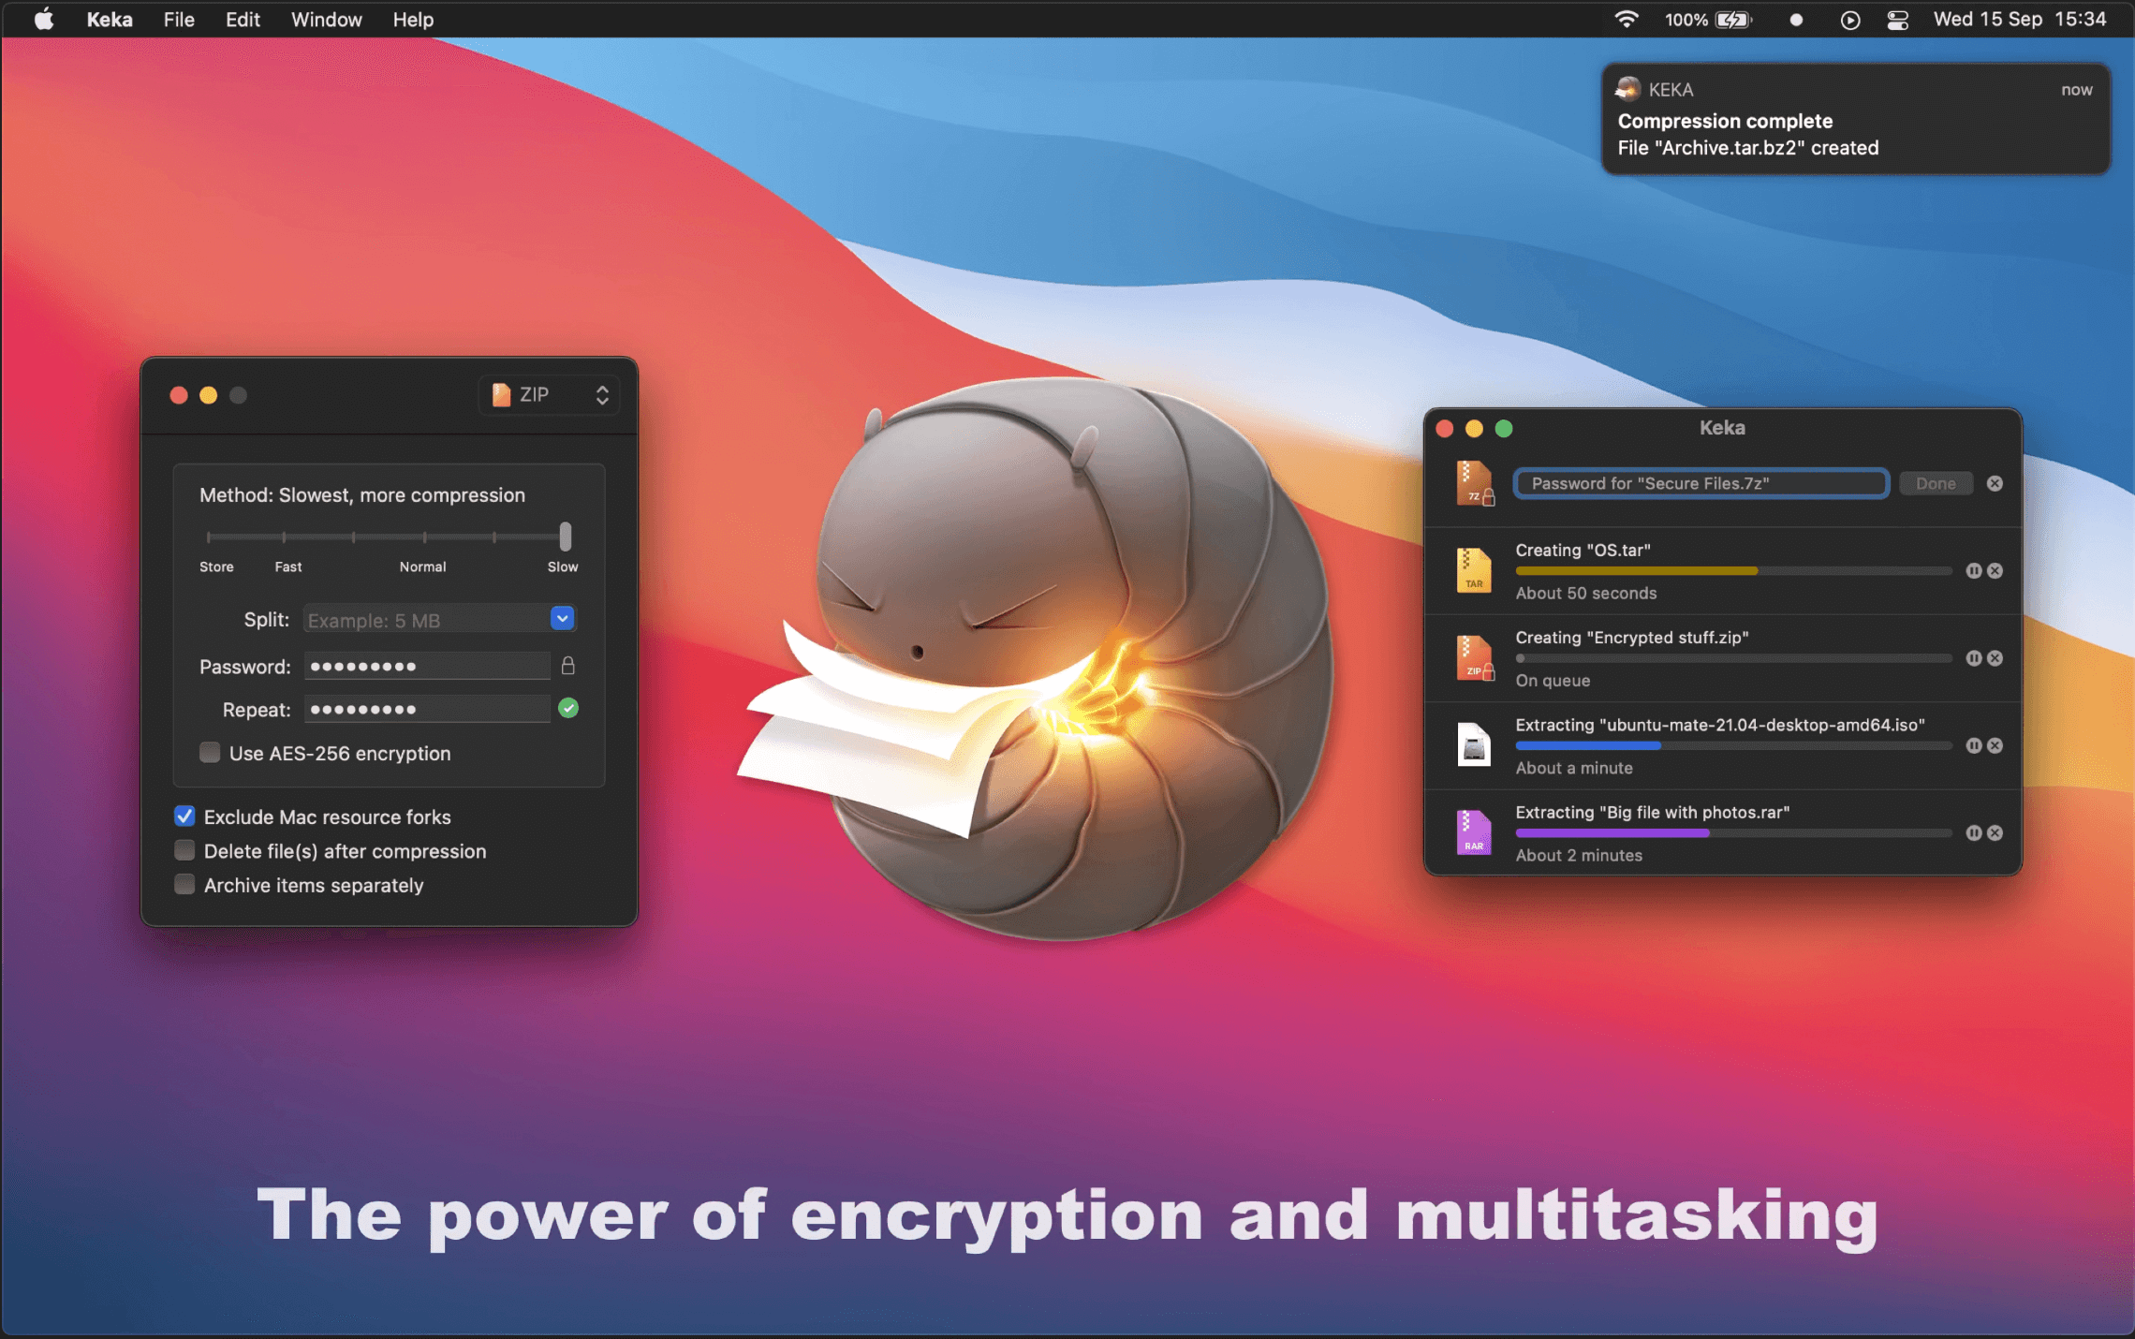Cancel creating OS.tar
Screen dimensions: 2135x1339
(x=1995, y=570)
